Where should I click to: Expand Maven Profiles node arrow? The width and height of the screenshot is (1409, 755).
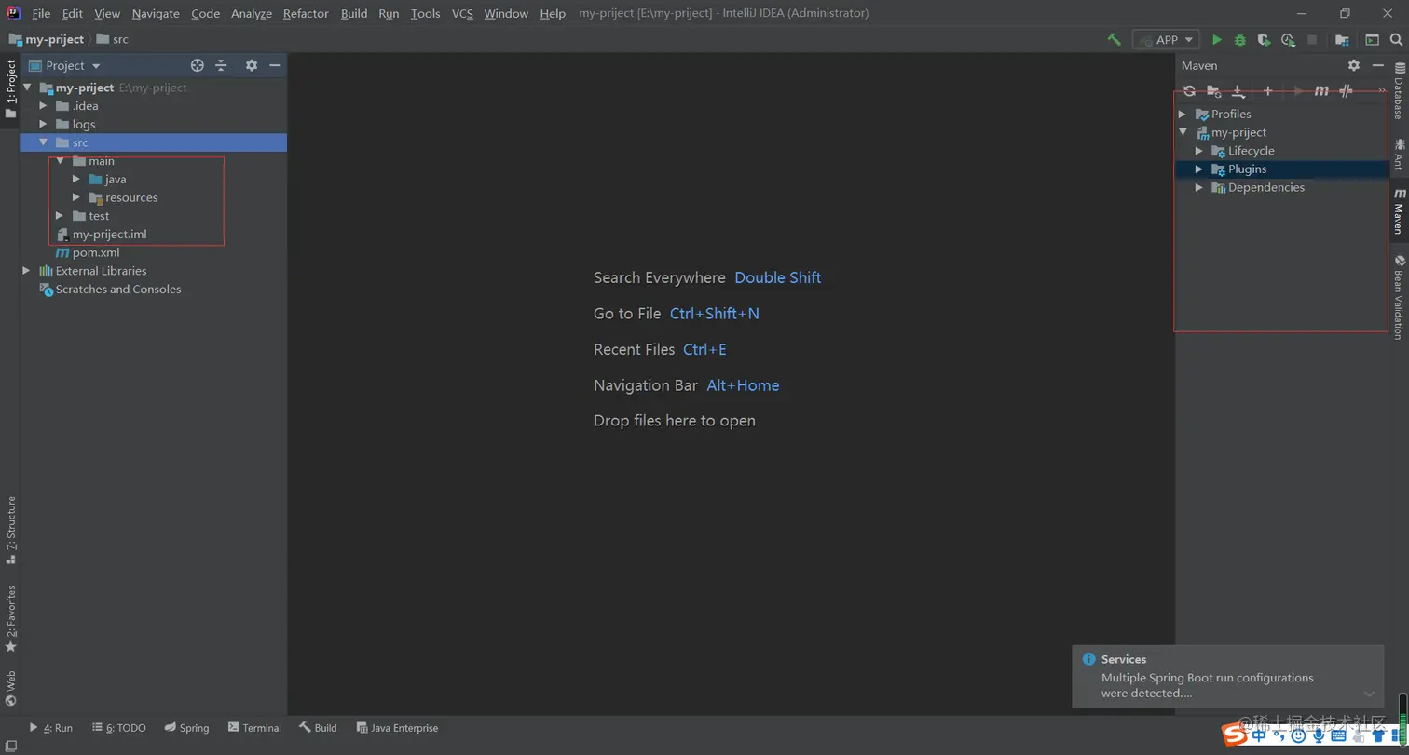[x=1183, y=114]
